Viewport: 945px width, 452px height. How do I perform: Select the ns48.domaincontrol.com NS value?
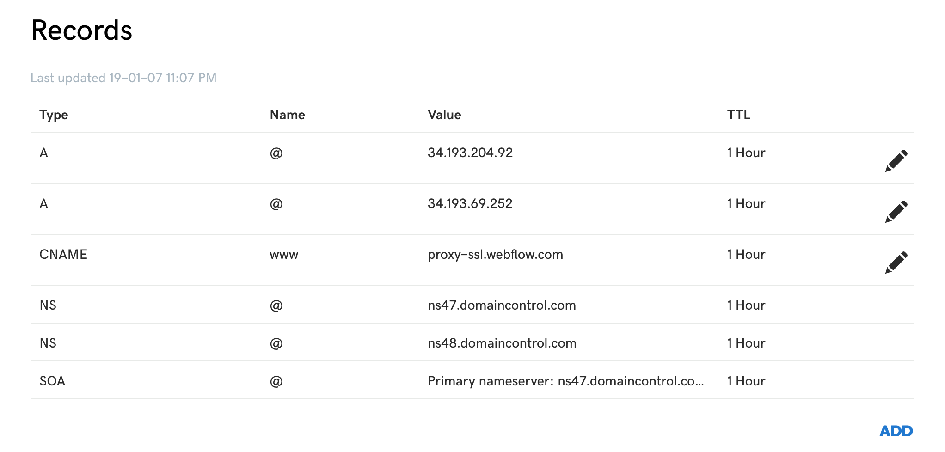point(502,343)
